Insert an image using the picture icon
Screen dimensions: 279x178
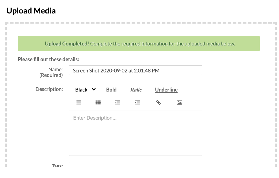[x=180, y=102]
